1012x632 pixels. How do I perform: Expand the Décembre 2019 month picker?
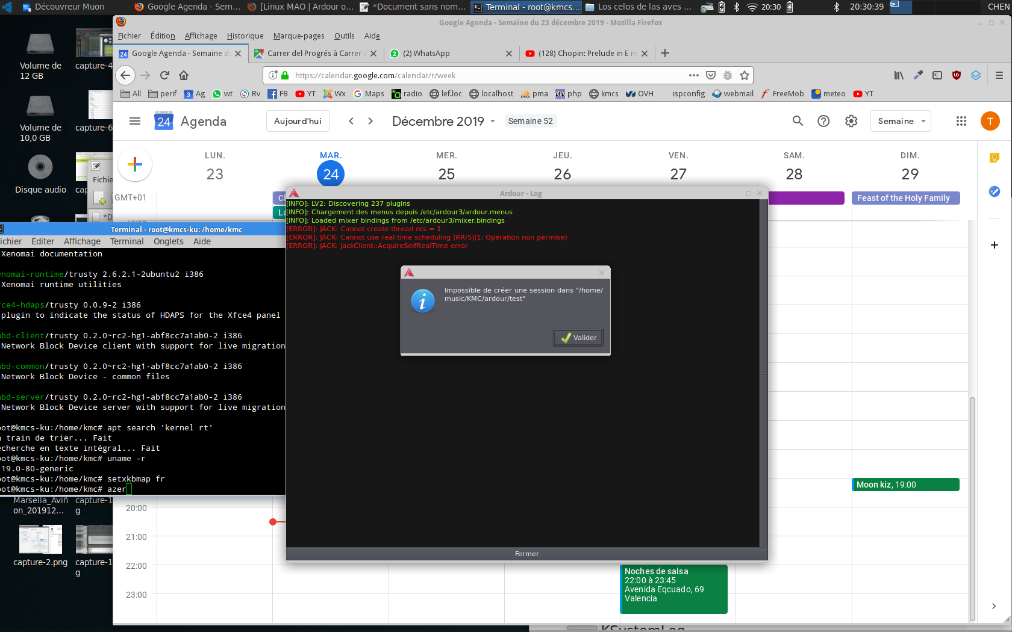point(444,121)
